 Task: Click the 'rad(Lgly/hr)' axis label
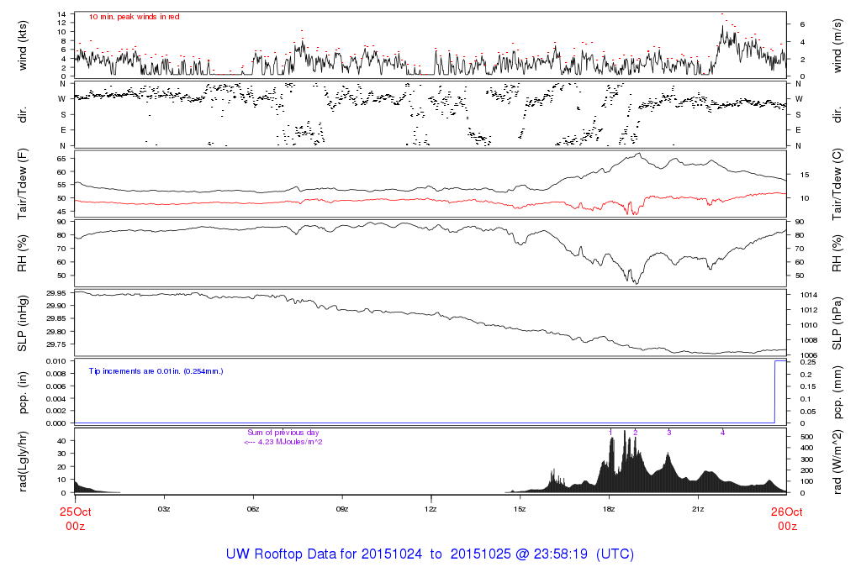point(23,461)
